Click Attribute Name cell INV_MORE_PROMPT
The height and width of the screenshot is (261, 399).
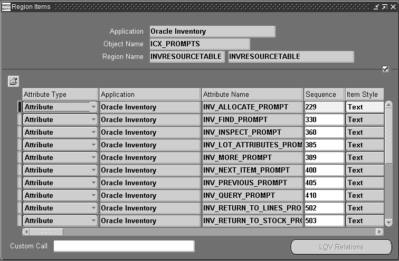(x=252, y=157)
